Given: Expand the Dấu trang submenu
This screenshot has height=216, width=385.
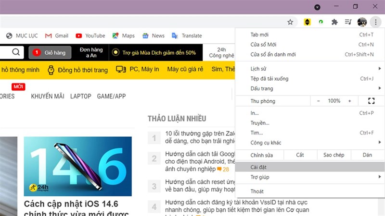Looking at the screenshot, I should (x=310, y=88).
